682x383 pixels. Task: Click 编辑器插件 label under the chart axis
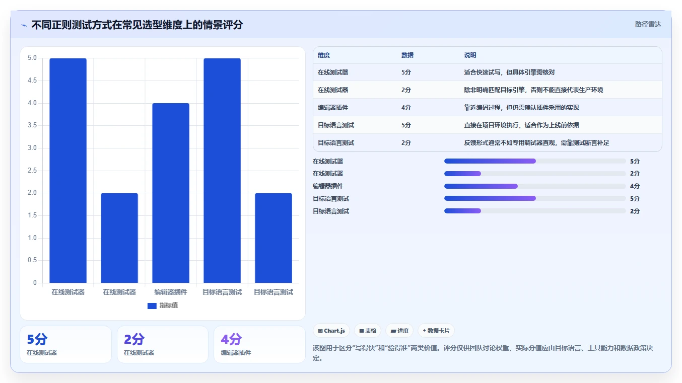click(171, 292)
